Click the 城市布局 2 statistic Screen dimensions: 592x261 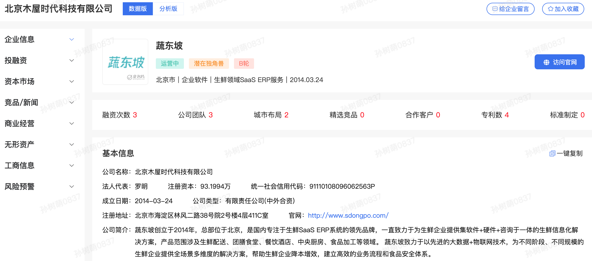click(x=271, y=115)
